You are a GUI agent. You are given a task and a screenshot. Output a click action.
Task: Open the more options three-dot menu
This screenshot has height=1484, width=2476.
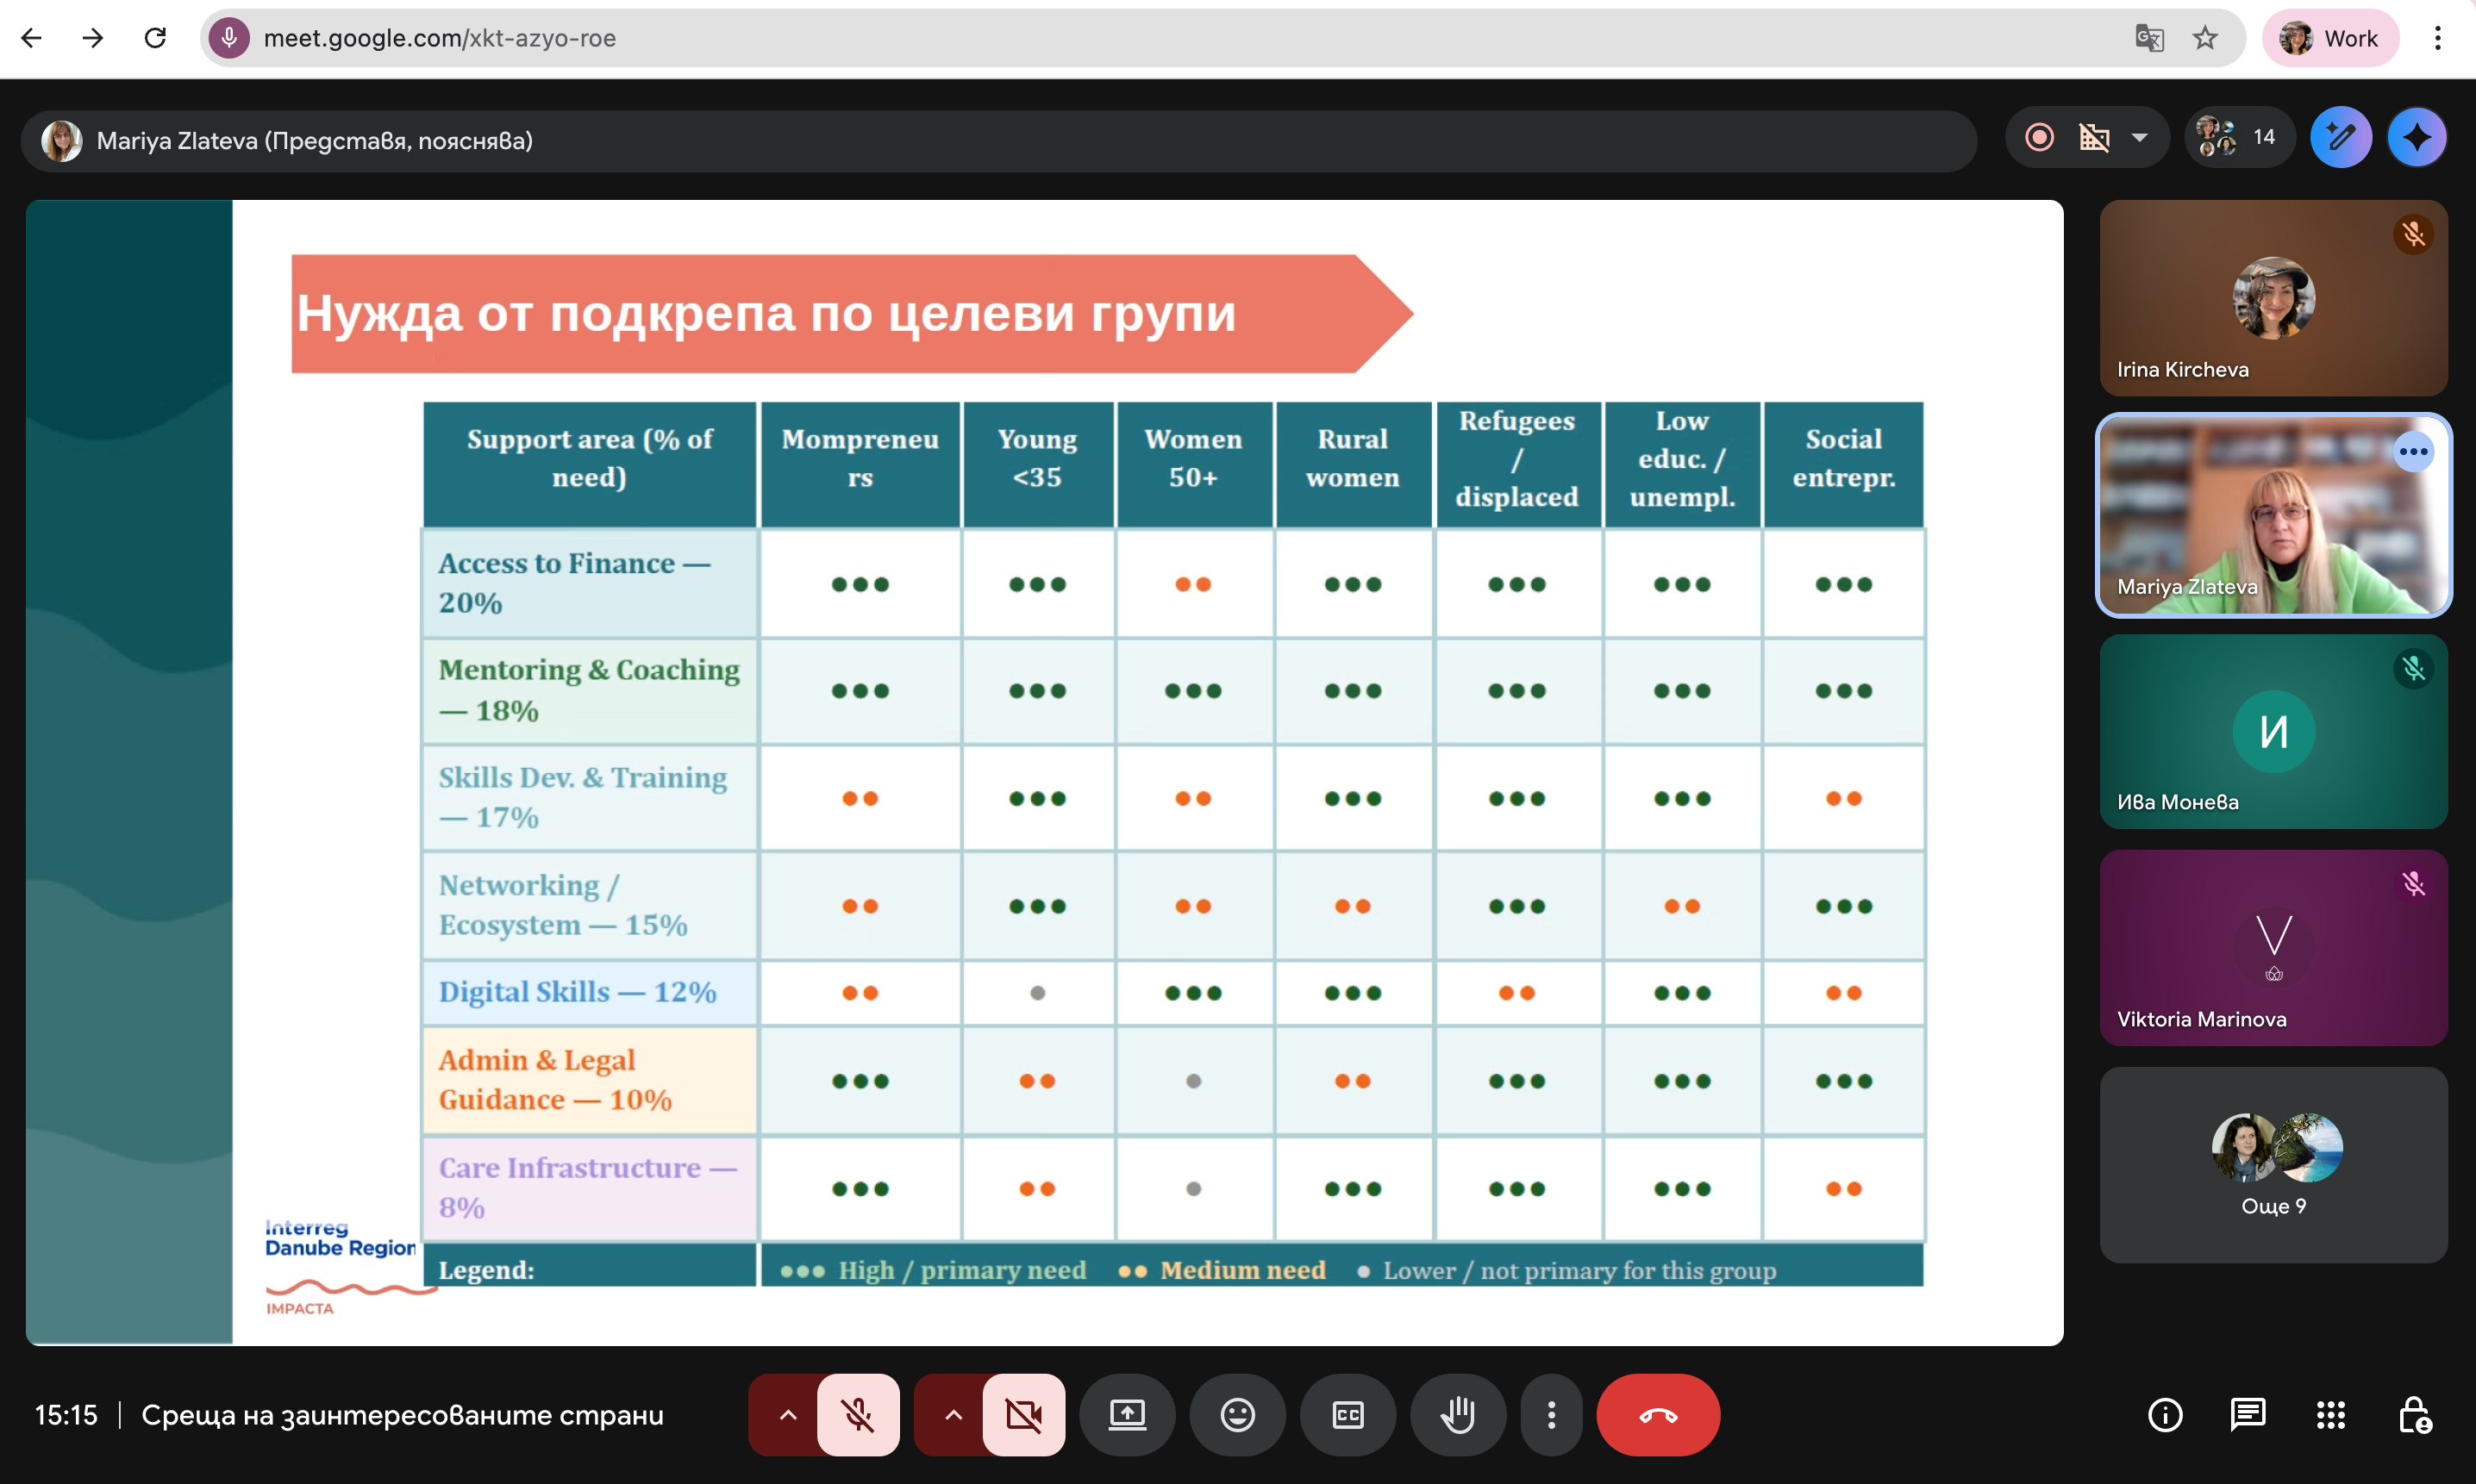[1551, 1414]
